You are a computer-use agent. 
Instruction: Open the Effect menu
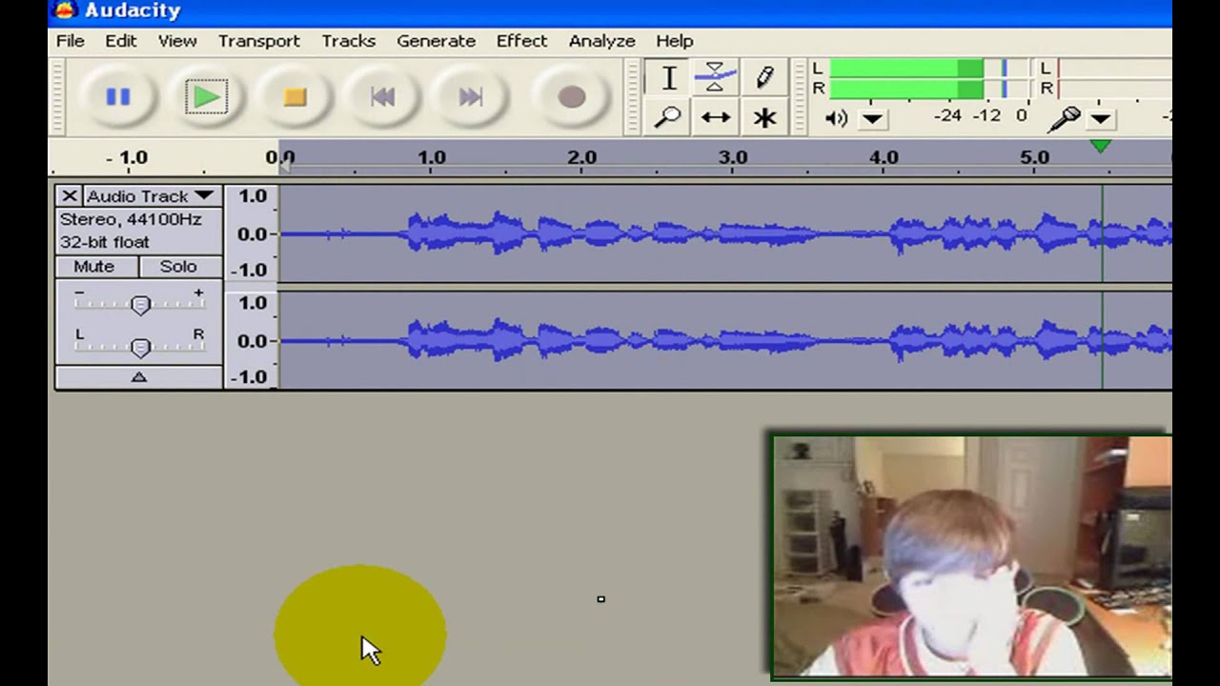[x=521, y=41]
